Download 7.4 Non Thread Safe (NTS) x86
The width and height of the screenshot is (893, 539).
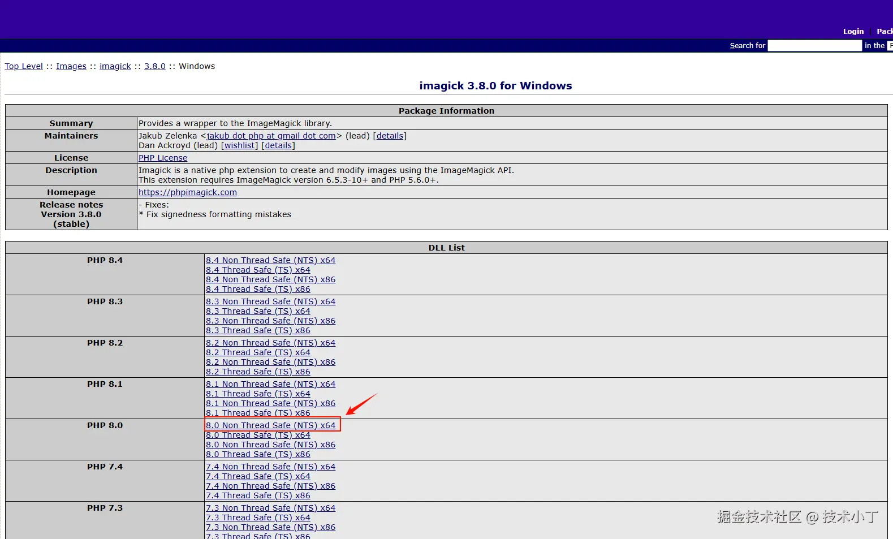pyautogui.click(x=270, y=486)
